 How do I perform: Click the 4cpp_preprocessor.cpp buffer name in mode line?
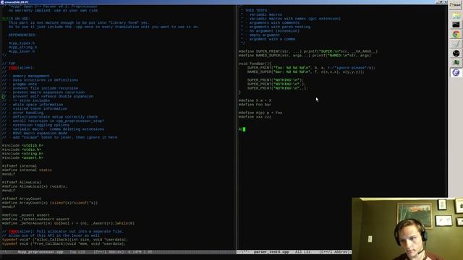coord(41,252)
